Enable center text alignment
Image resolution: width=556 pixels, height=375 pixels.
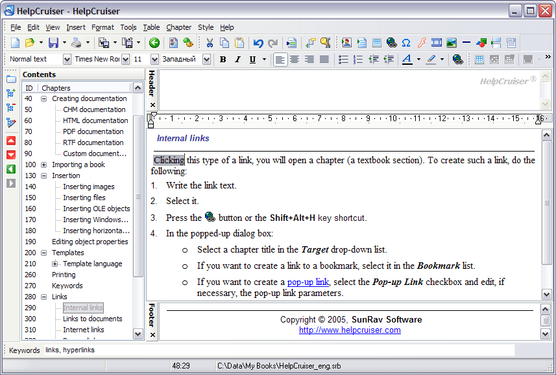click(x=295, y=60)
